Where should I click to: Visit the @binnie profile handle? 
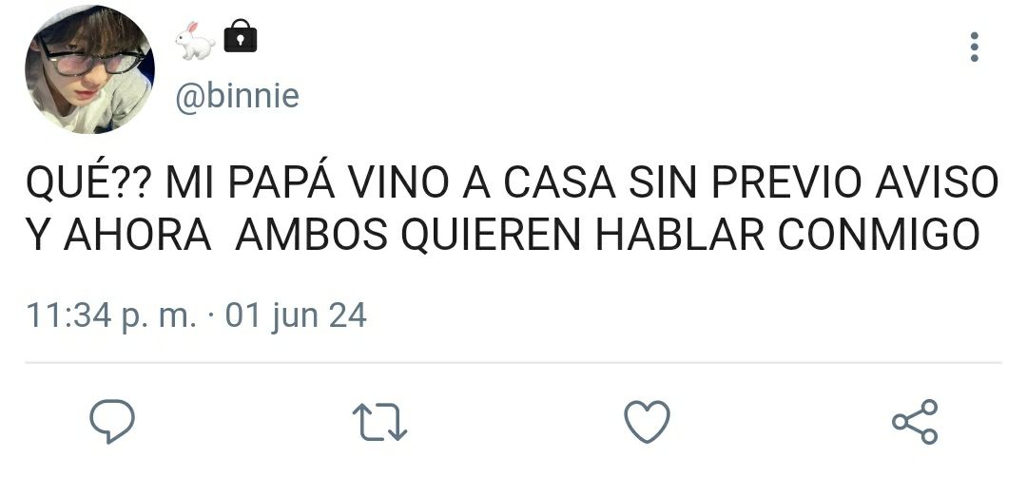237,97
